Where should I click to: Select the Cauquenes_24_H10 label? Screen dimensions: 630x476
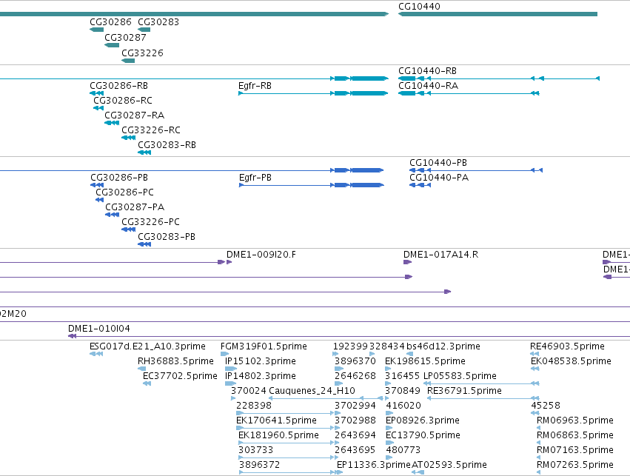pos(312,391)
